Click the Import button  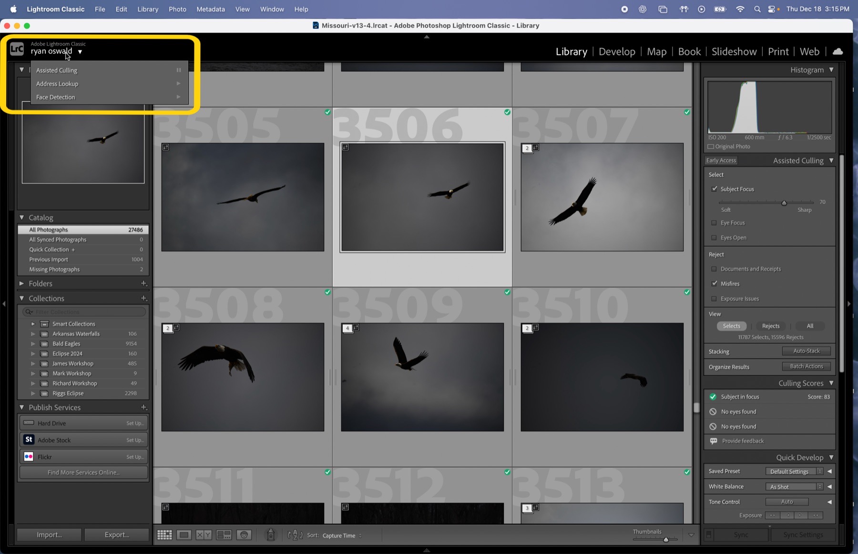pyautogui.click(x=49, y=534)
